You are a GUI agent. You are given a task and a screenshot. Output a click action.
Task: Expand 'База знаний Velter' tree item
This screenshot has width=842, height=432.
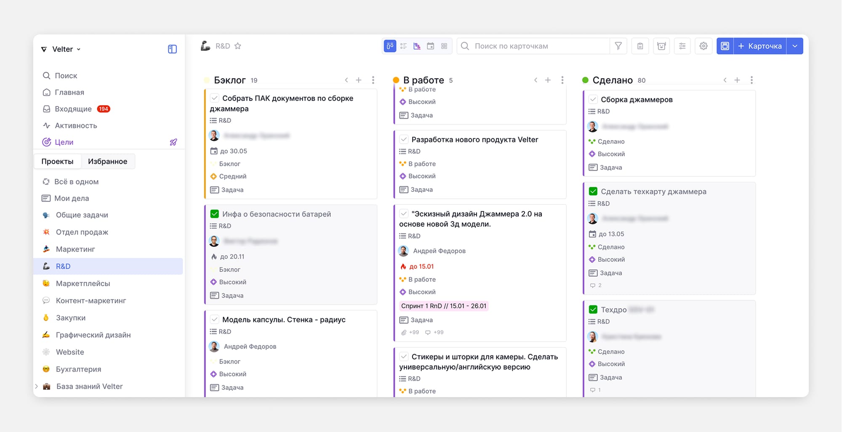click(37, 386)
